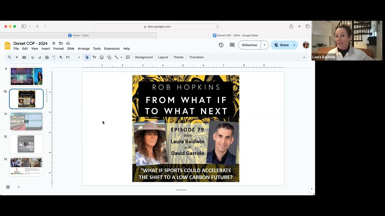
Task: Redo the last action
Action: pyautogui.click(x=40, y=57)
